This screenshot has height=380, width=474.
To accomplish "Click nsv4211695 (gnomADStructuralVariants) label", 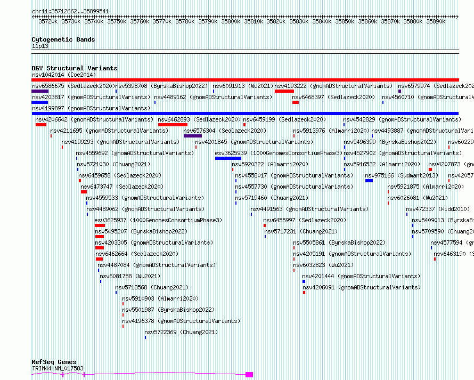I will (109, 131).
